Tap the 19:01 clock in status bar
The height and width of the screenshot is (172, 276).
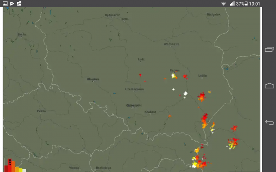pos(255,4)
